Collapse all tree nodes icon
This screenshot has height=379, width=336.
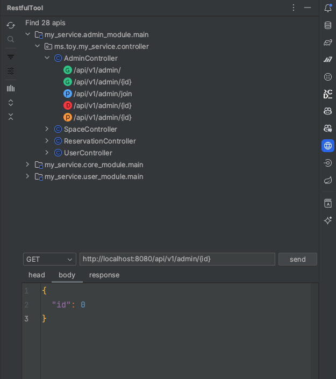[11, 117]
